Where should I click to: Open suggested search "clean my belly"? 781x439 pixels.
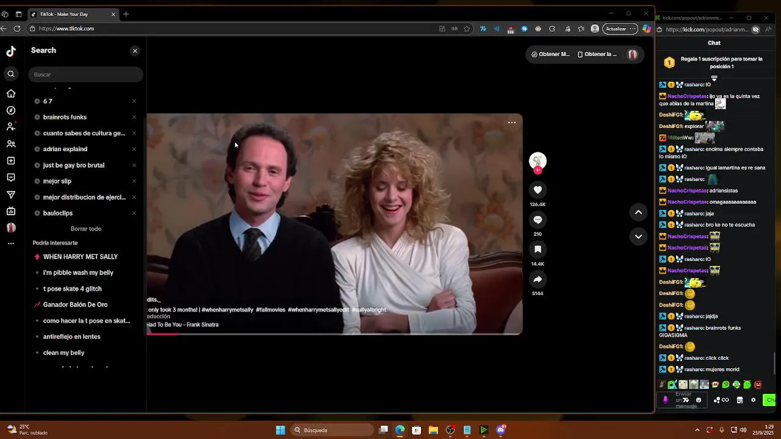click(63, 352)
